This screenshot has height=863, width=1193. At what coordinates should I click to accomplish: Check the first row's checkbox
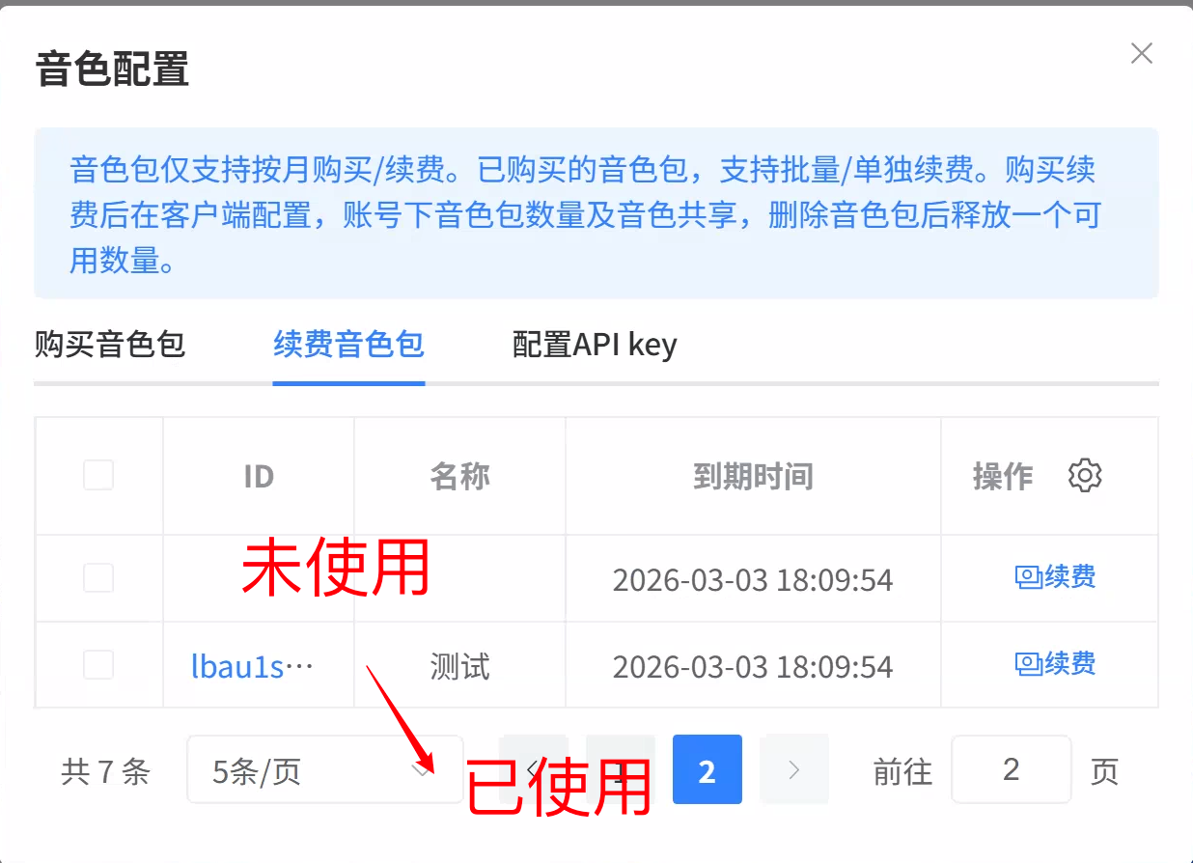(x=98, y=578)
